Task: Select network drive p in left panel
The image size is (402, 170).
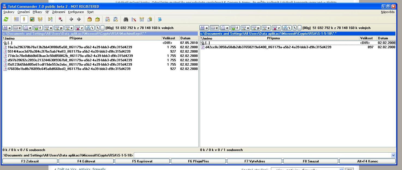Action: click(59, 28)
